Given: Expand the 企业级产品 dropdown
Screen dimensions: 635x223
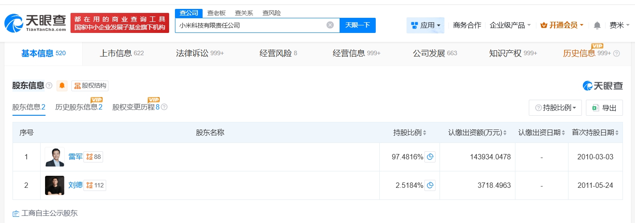Looking at the screenshot, I should (510, 25).
